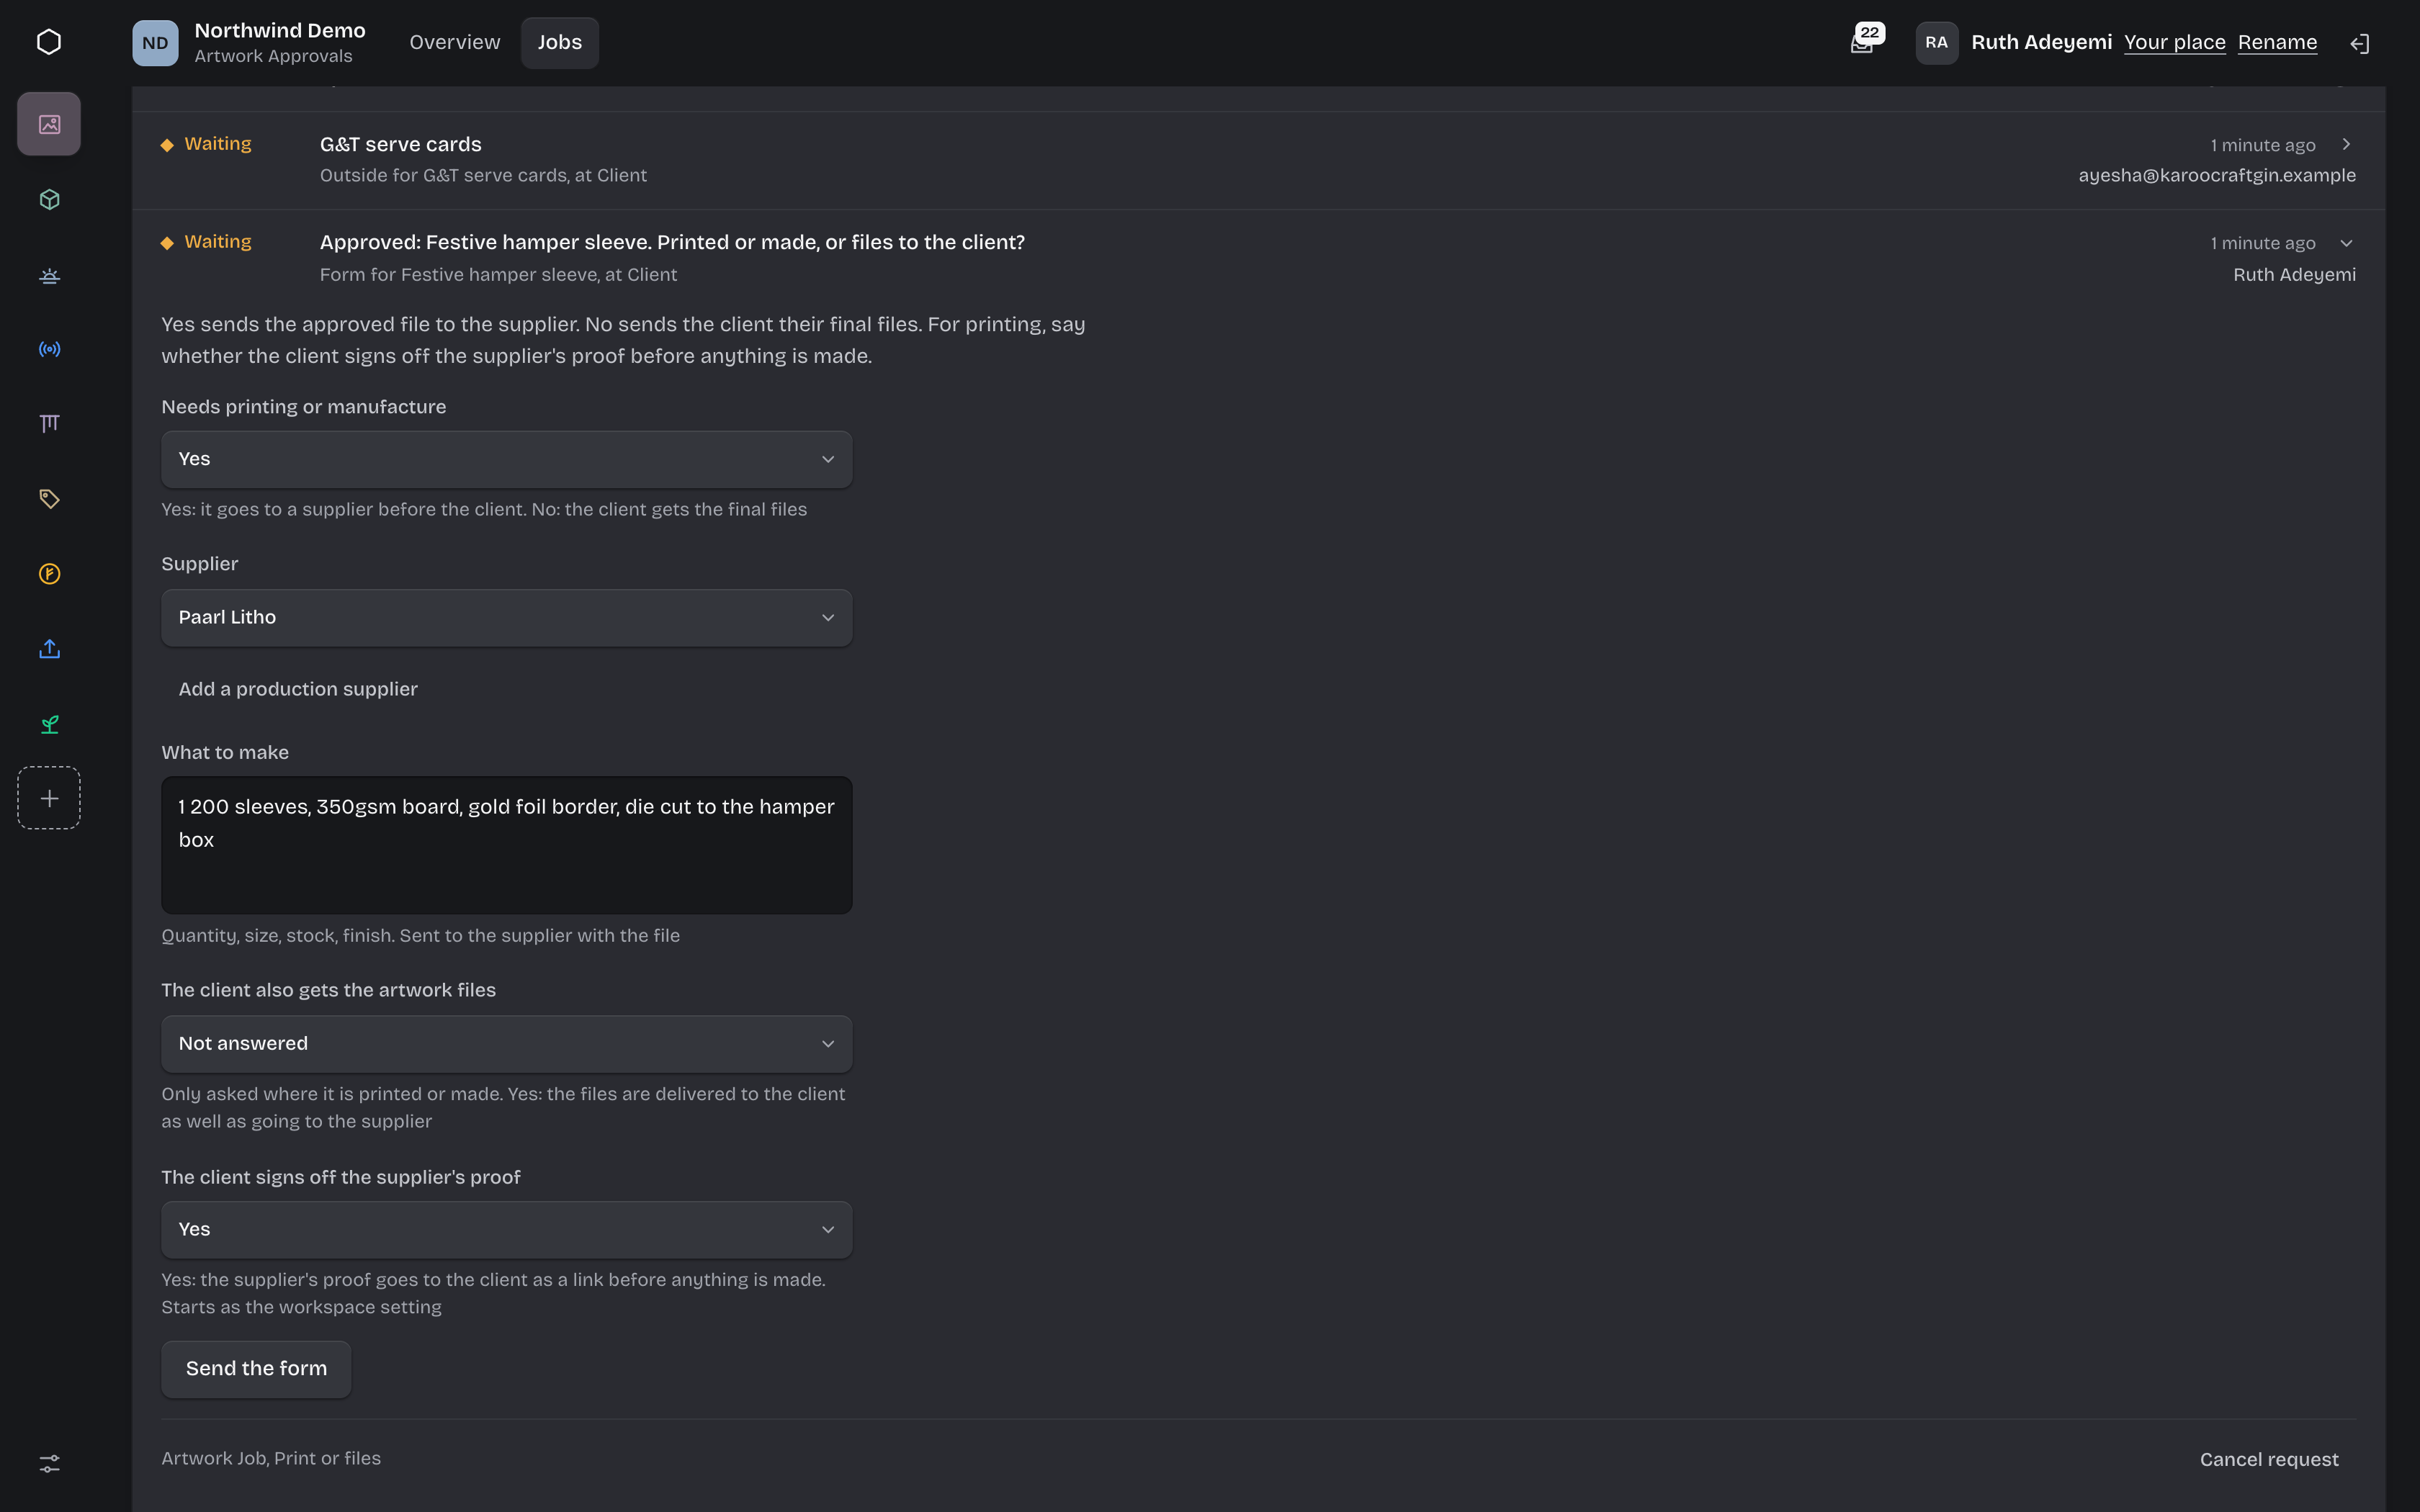The image size is (2420, 1512).
Task: Switch to the Overview tab
Action: [454, 43]
